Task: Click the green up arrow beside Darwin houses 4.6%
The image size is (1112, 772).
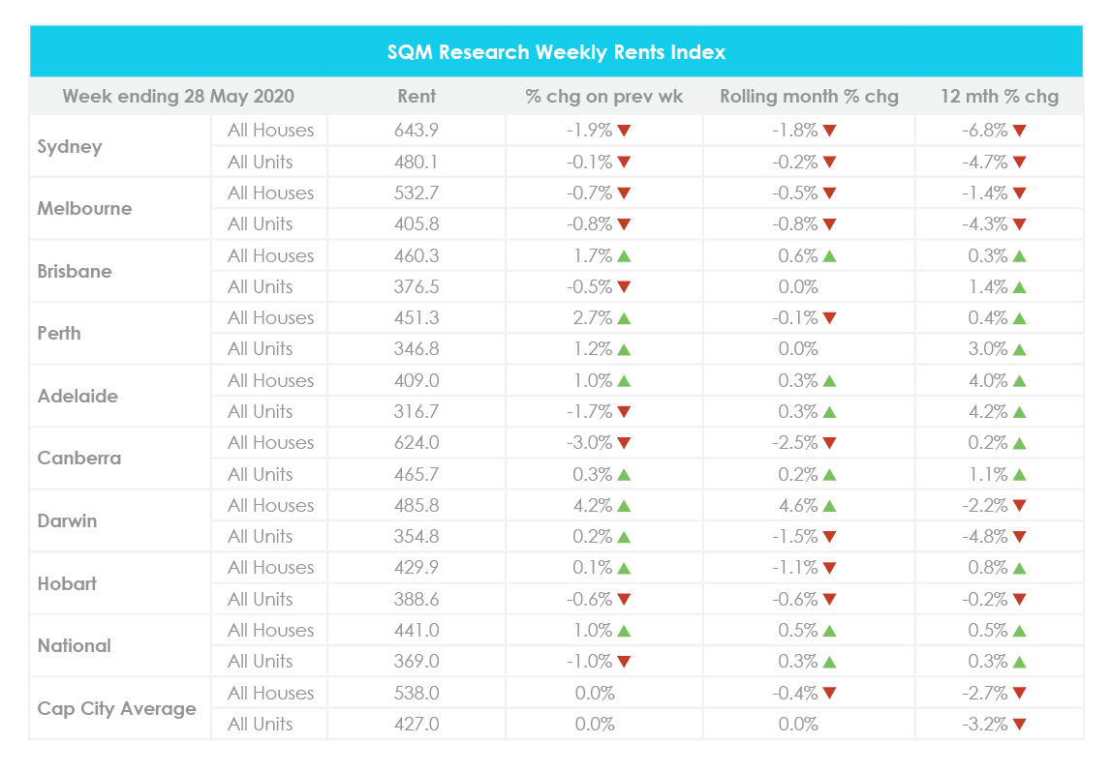Action: (x=830, y=506)
